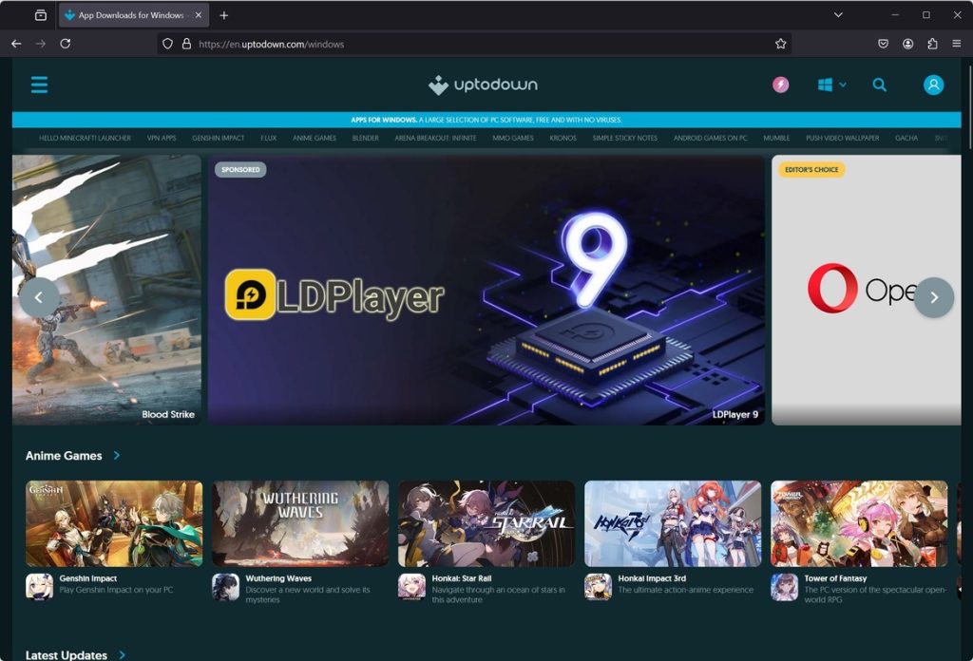
Task: Close the App Downloads for Windows tab
Action: 199,15
